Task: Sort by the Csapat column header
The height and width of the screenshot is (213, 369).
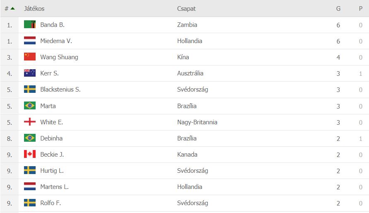Action: pos(186,9)
